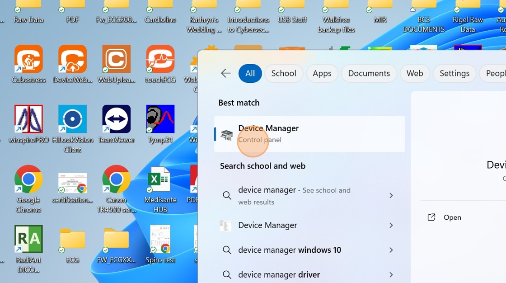Expand 'device manager driver' suggestion chevron
Viewport: 506px width, 283px height.
(x=391, y=274)
